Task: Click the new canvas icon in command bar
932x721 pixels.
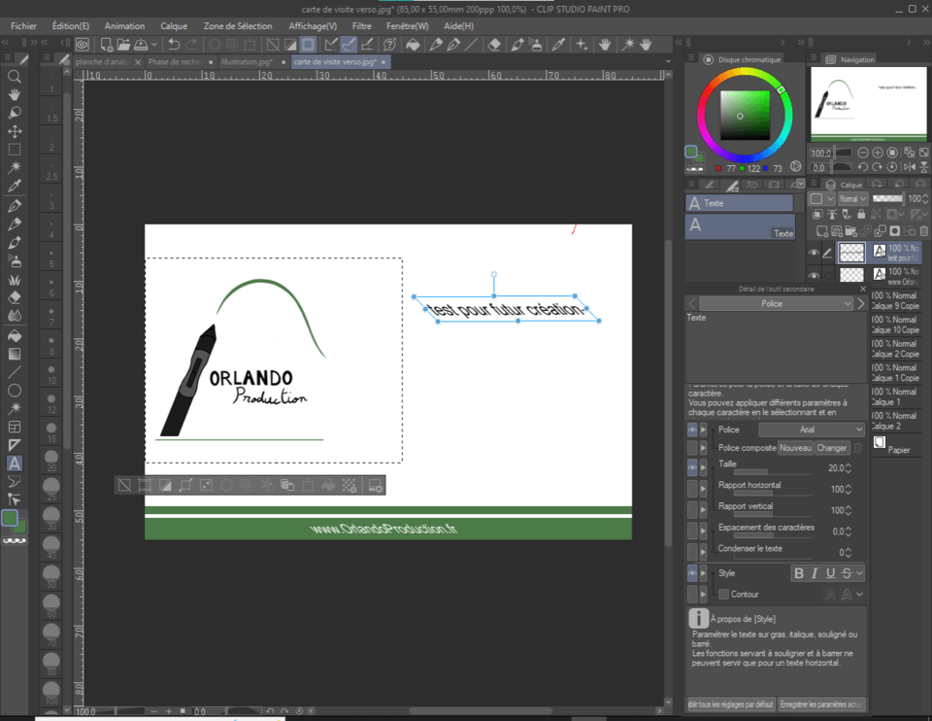Action: [107, 44]
